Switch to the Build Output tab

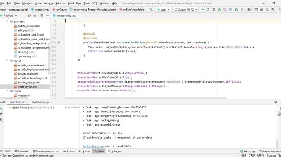(17, 102)
